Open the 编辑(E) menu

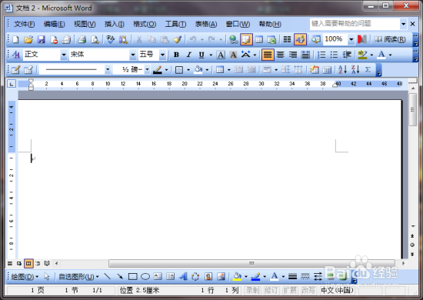point(54,25)
